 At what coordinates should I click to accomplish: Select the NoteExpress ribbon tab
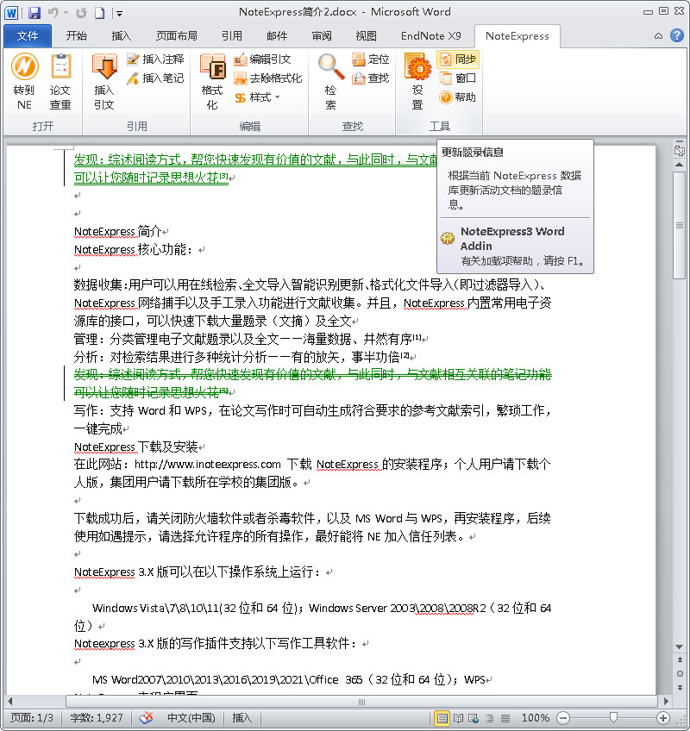[517, 36]
